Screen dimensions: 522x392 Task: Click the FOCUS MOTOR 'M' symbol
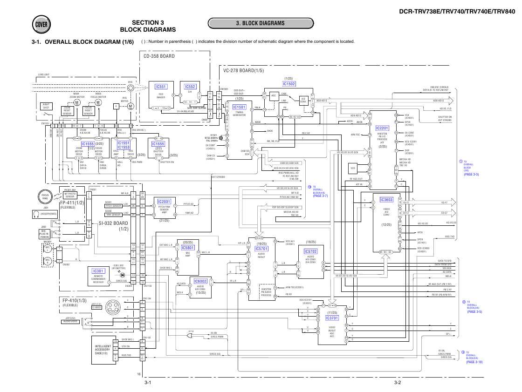98,102
